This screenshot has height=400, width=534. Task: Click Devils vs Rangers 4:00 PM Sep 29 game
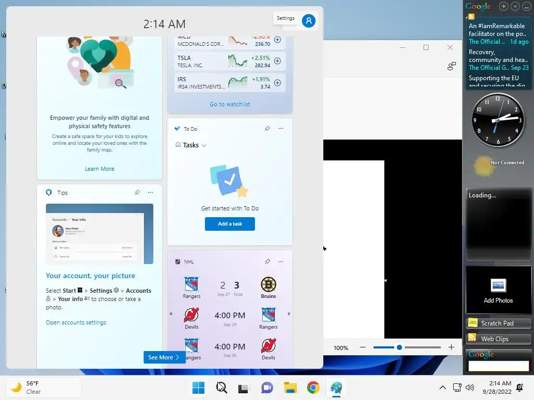point(230,319)
